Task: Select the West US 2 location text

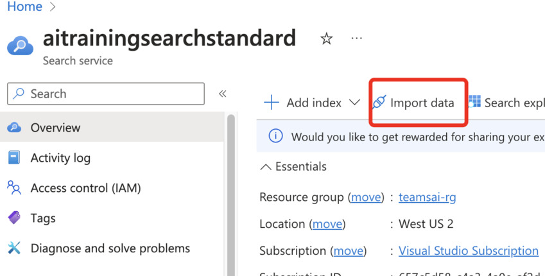Action: [426, 224]
